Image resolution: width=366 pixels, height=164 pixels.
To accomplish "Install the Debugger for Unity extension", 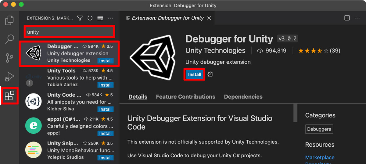I will coord(194,74).
